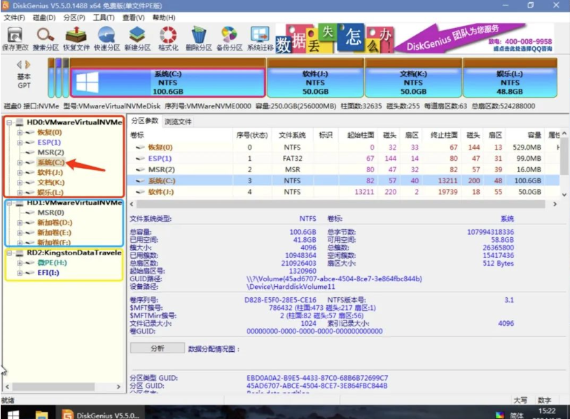Expand the ESP(1) tree node under HD0
The image size is (570, 419).
click(x=20, y=142)
